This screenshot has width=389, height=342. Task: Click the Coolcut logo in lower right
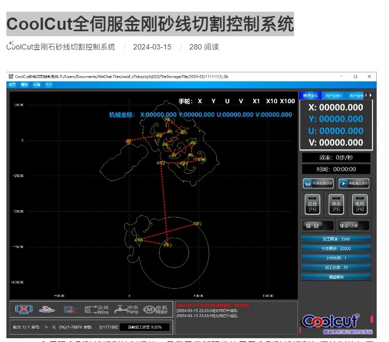coord(330,321)
